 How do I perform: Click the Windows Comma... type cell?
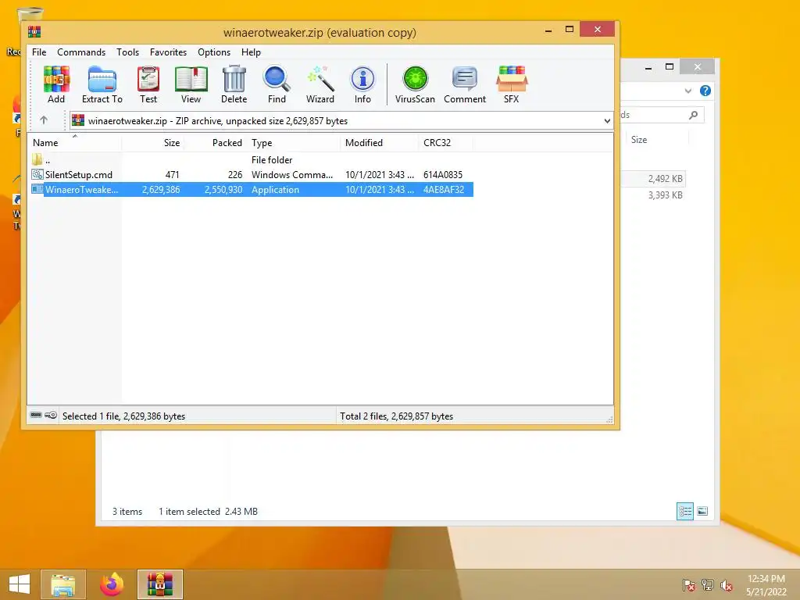292,174
